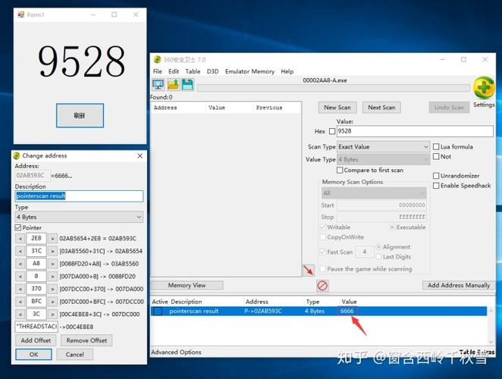Click the green Settings logo icon

click(484, 87)
